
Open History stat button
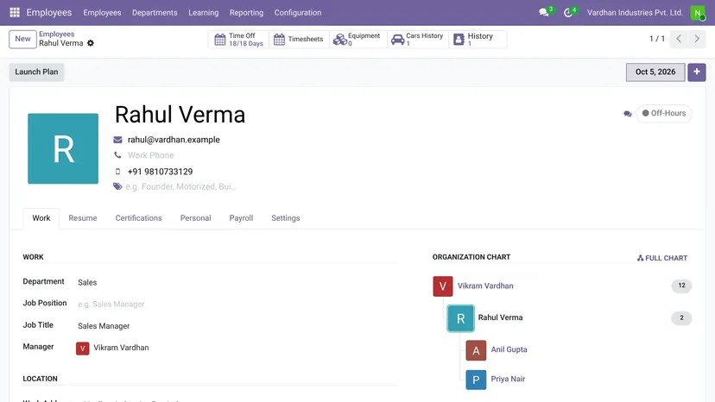(x=478, y=39)
